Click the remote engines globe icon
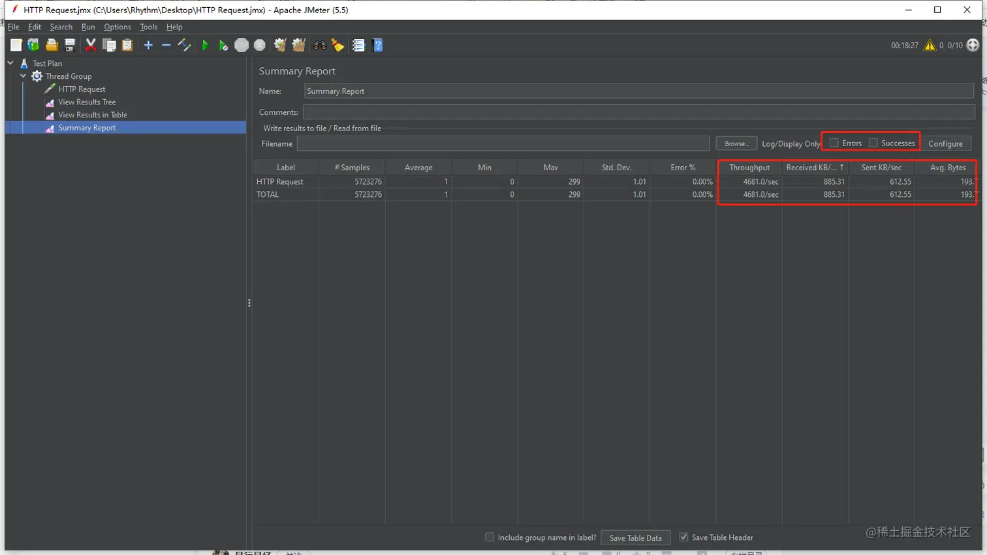987x555 pixels. point(973,45)
